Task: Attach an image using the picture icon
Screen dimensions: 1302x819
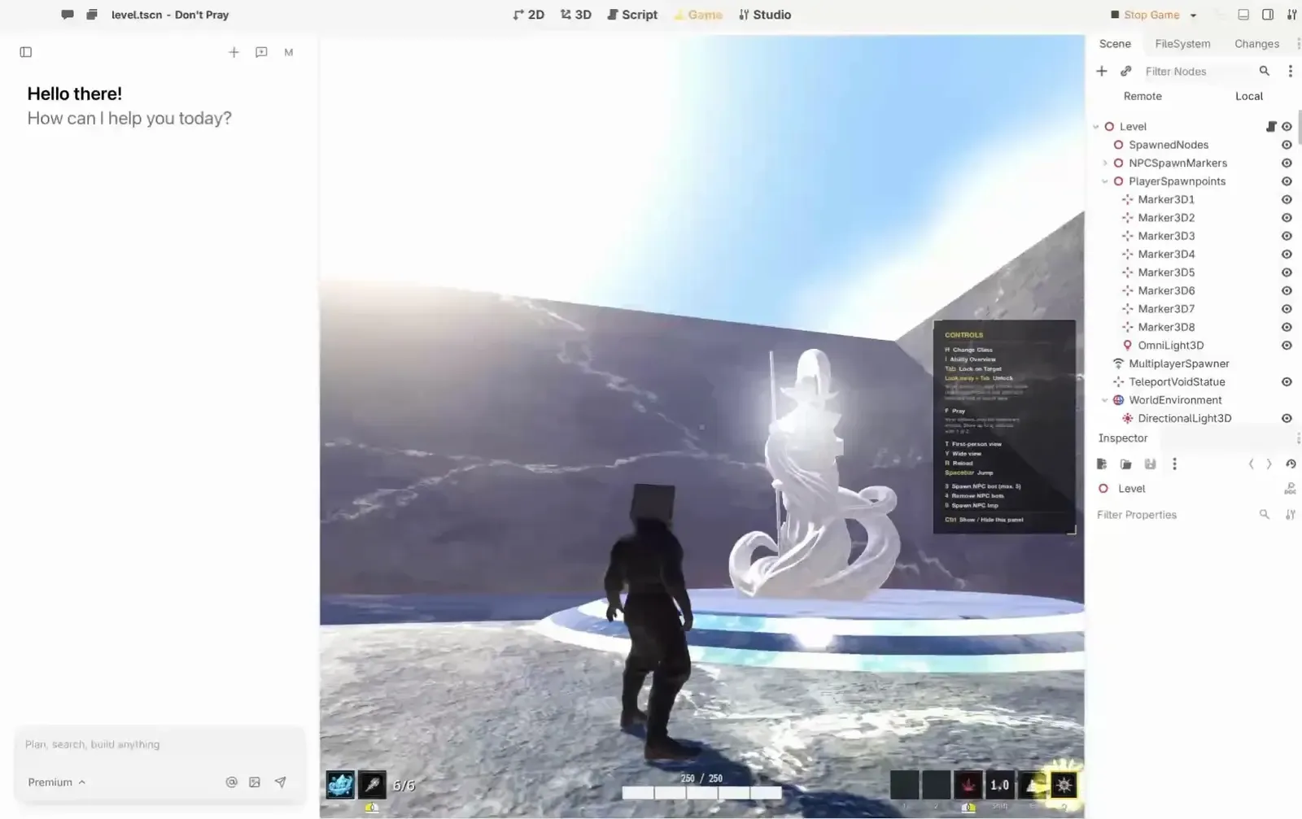Action: [255, 782]
